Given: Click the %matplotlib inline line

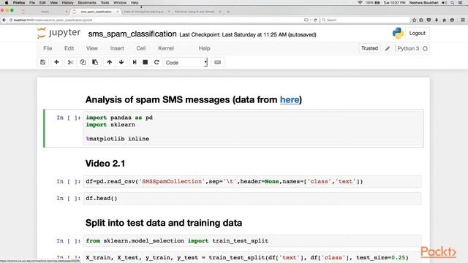Looking at the screenshot, I should point(118,139).
